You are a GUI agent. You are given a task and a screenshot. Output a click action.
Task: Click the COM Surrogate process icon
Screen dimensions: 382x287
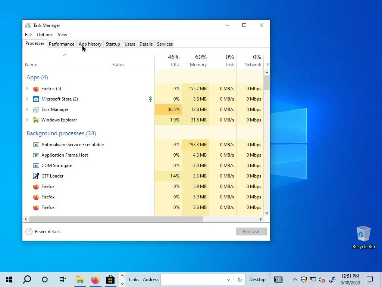[x=36, y=166]
